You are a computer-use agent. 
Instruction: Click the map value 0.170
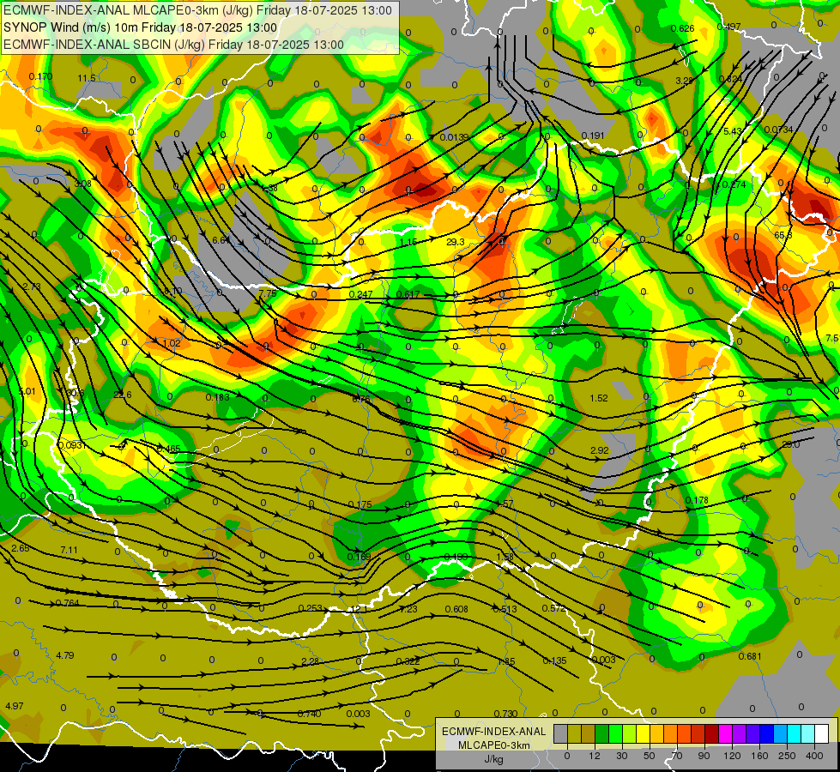(x=40, y=76)
